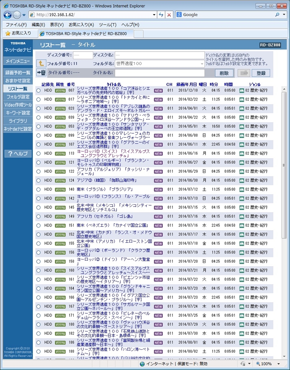
Task: Open Video作成ツール in the sidebar
Action: pos(18,105)
